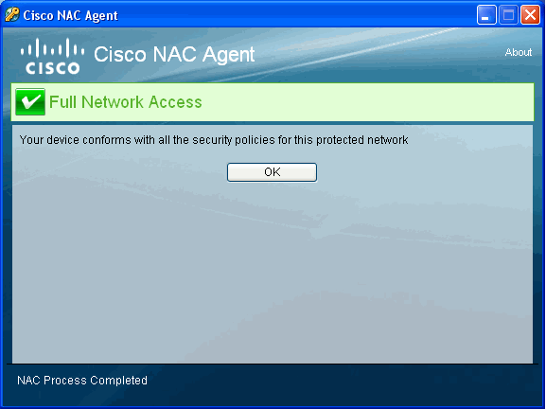Click the OK button

pyautogui.click(x=272, y=172)
